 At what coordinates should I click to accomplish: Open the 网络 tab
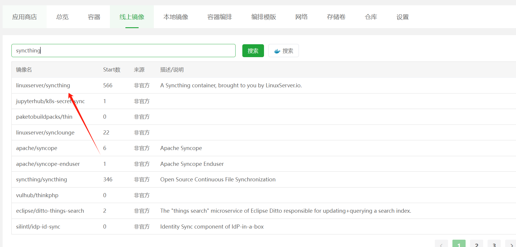point(302,17)
